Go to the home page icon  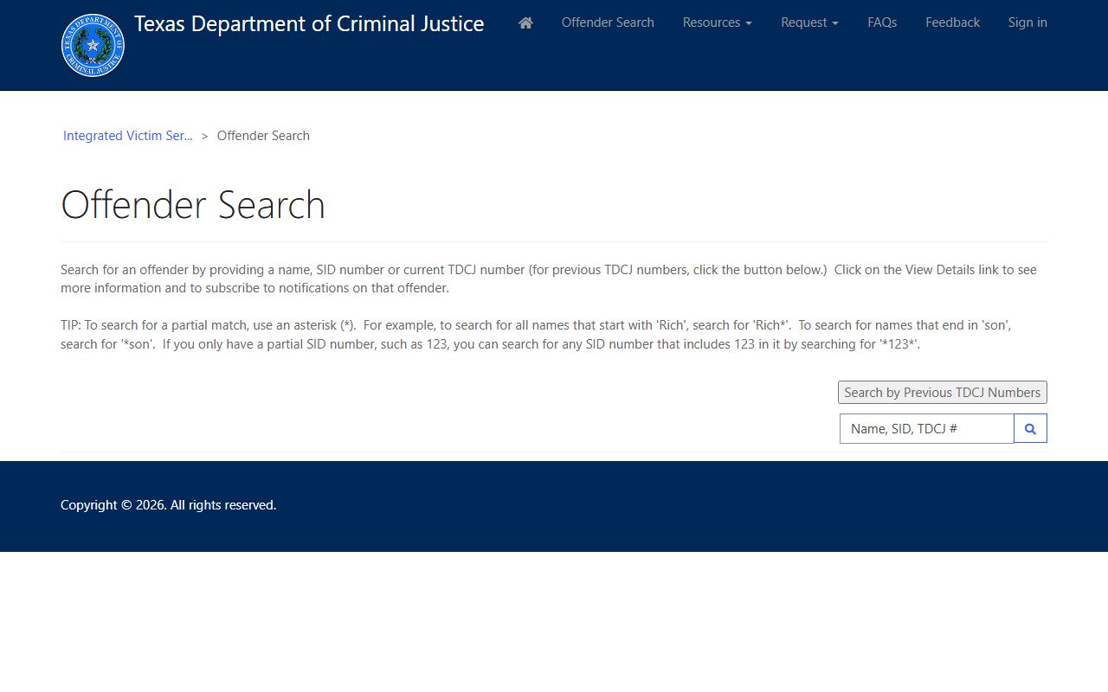[525, 22]
